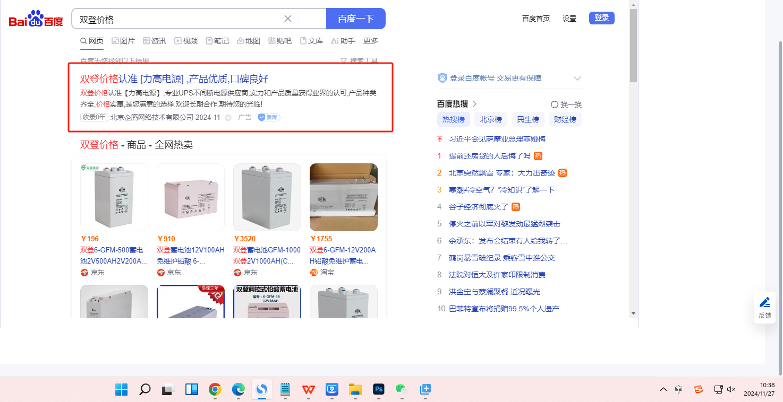This screenshot has height=402, width=783.
Task: Click the 保障 shield badge on the ad
Action: [x=269, y=117]
